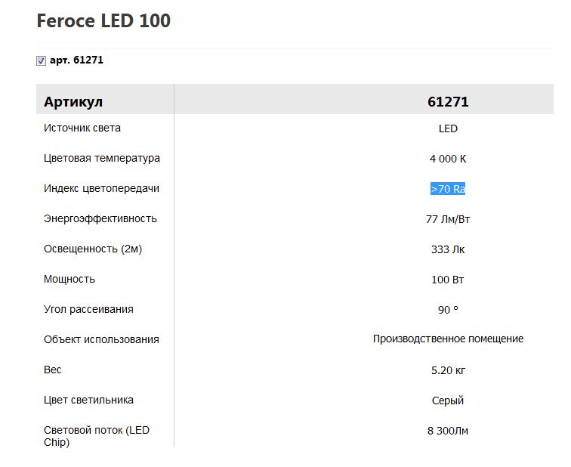Click the 4 000 K value
Screen dimensions: 571x467
(x=448, y=159)
